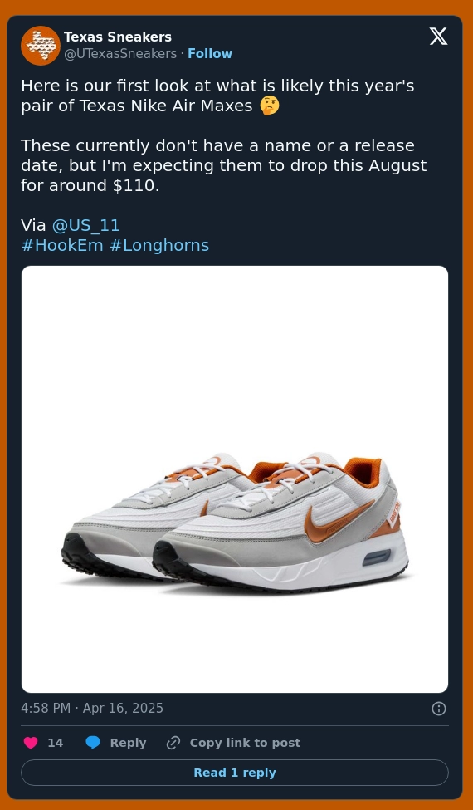
Task: Click the chain link copy icon
Action: pyautogui.click(x=173, y=743)
